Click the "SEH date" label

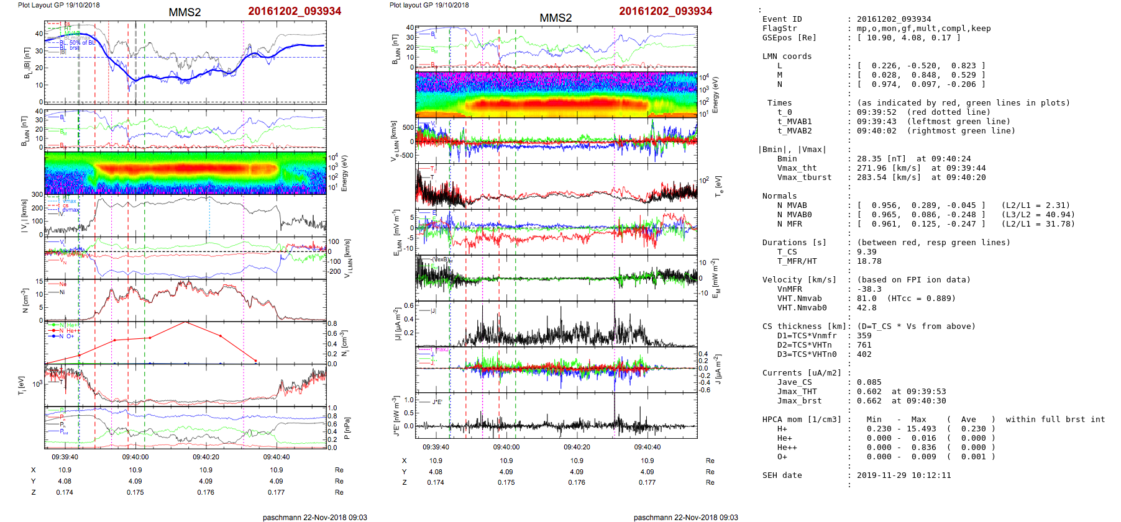coord(782,475)
